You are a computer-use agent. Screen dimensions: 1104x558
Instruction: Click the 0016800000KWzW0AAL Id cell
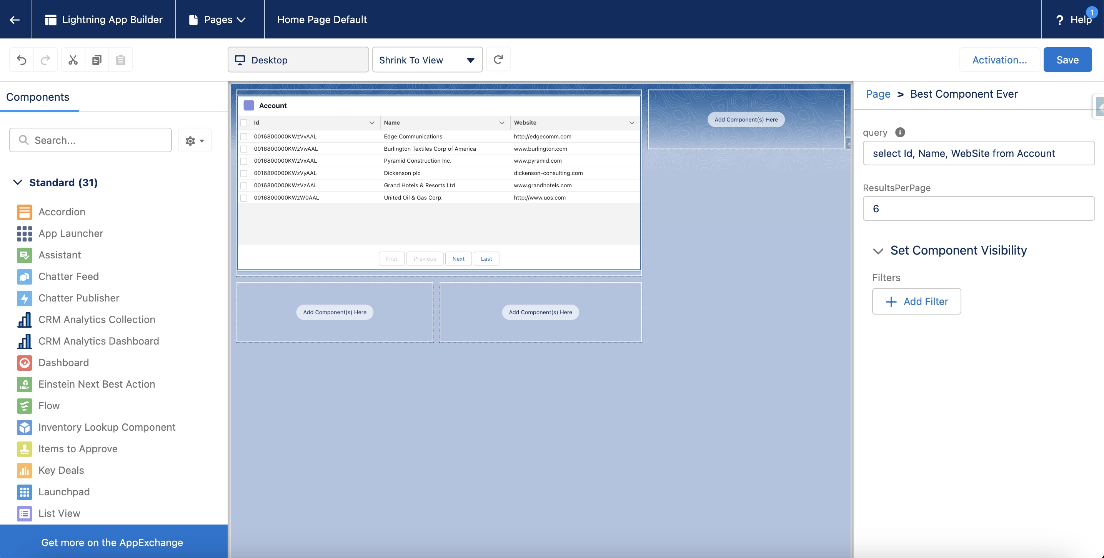click(x=286, y=198)
